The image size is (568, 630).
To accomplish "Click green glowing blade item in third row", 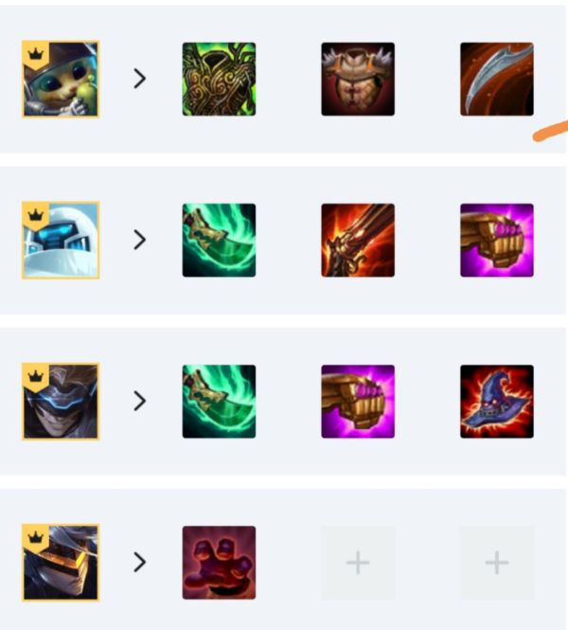I will click(x=219, y=402).
